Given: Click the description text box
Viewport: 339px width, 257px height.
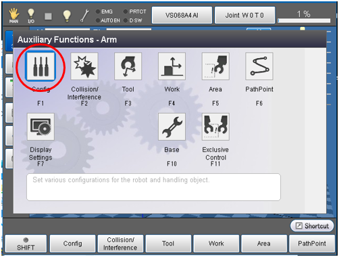Looking at the screenshot, I should point(153,187).
